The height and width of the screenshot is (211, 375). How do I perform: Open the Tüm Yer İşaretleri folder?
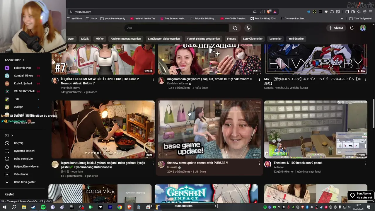tap(361, 18)
